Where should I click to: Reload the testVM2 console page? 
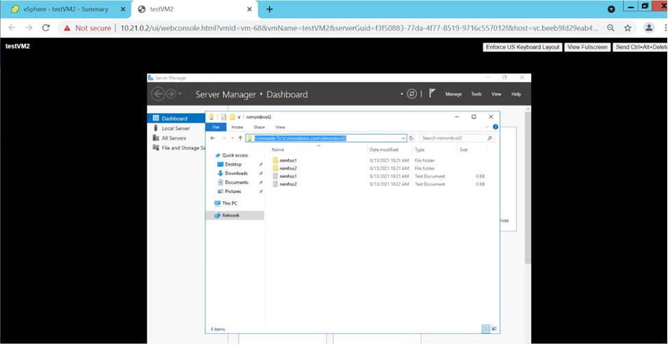coord(46,28)
